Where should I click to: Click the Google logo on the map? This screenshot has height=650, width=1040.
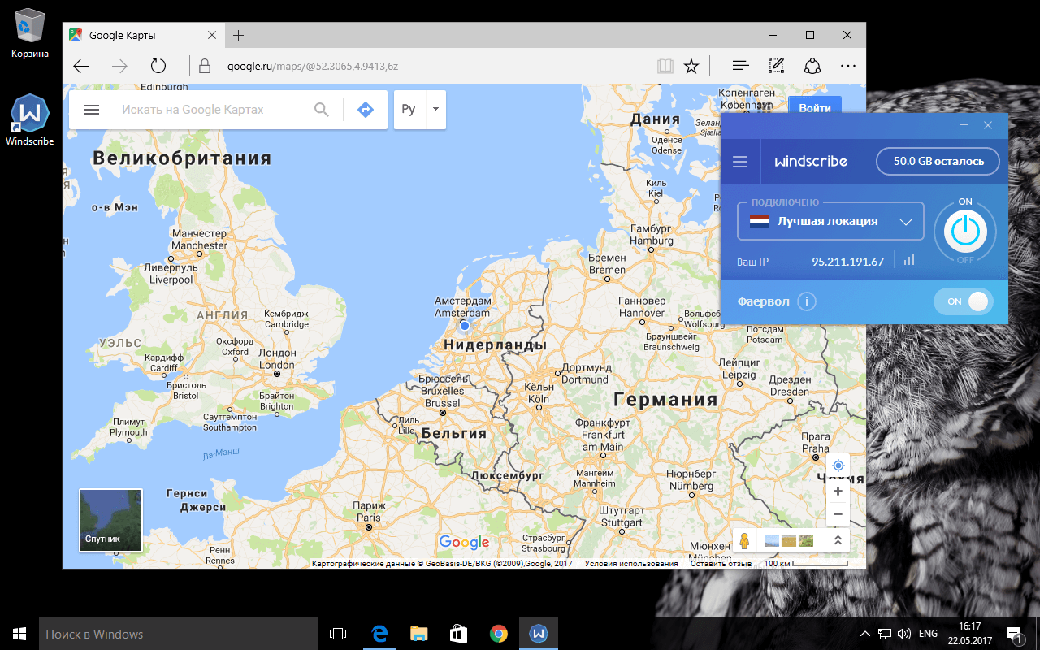click(464, 542)
